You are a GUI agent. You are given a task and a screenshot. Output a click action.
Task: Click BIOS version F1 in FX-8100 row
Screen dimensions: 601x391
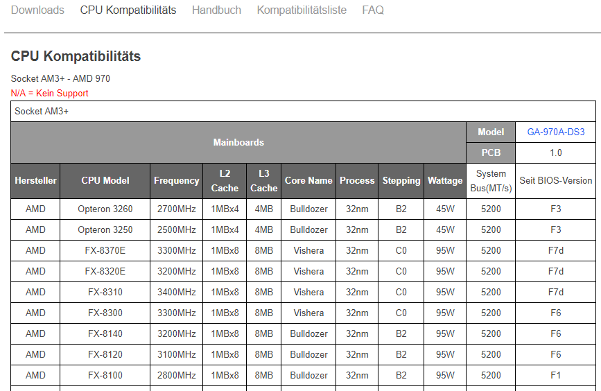[556, 375]
